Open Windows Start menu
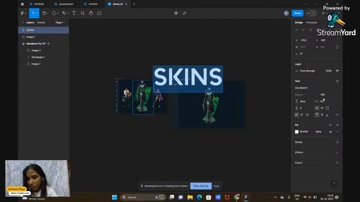 [x=114, y=197]
